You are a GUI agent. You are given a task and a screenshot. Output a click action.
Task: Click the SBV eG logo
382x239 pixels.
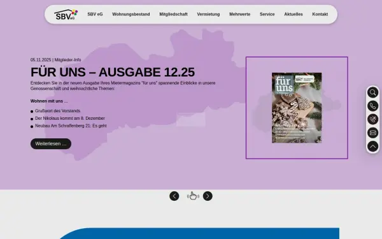coord(66,15)
